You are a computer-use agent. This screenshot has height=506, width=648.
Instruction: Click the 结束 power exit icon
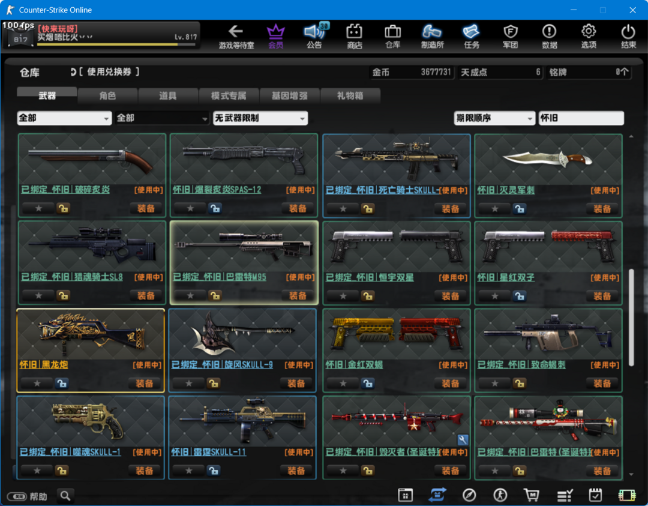point(628,37)
